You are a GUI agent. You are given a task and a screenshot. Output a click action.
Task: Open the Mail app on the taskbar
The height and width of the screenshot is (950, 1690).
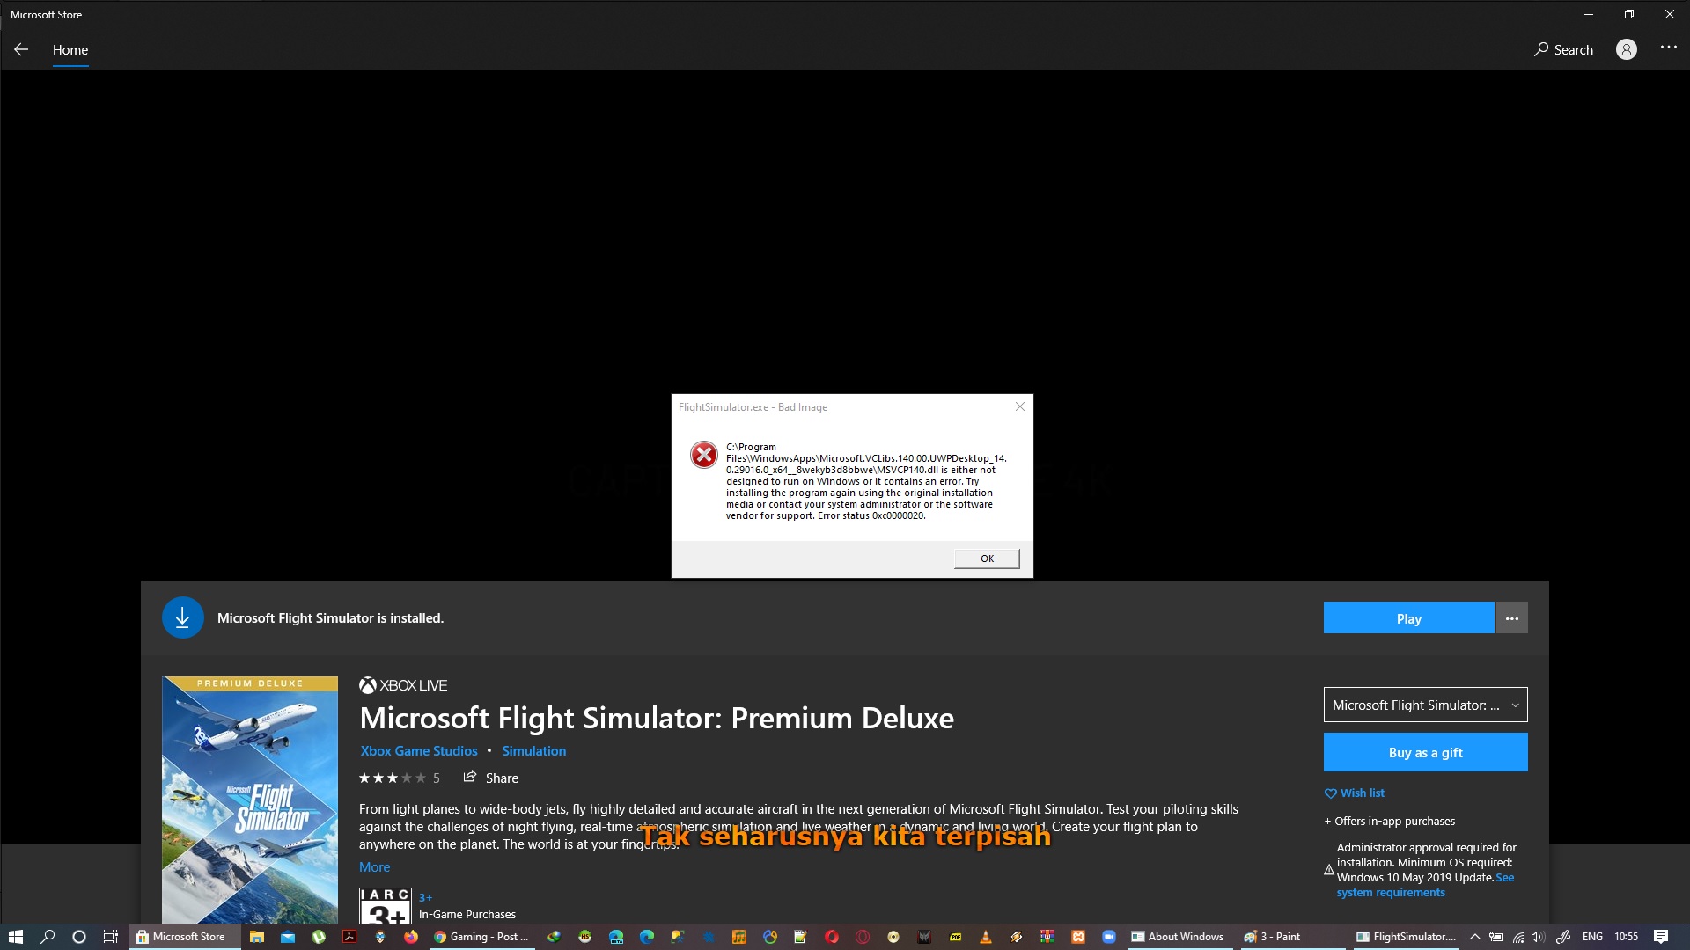point(288,937)
